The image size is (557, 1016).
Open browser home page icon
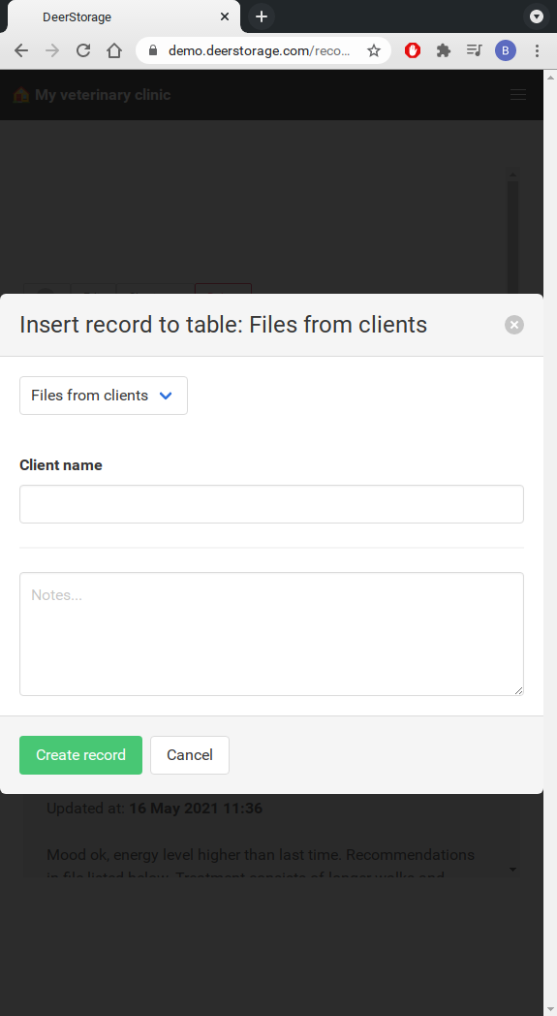tap(114, 50)
